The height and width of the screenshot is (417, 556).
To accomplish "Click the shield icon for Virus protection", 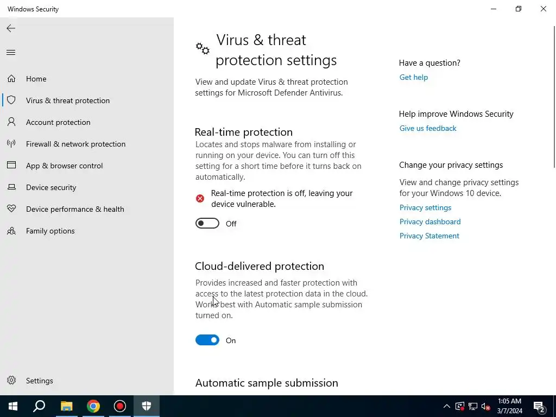I will coord(11,100).
